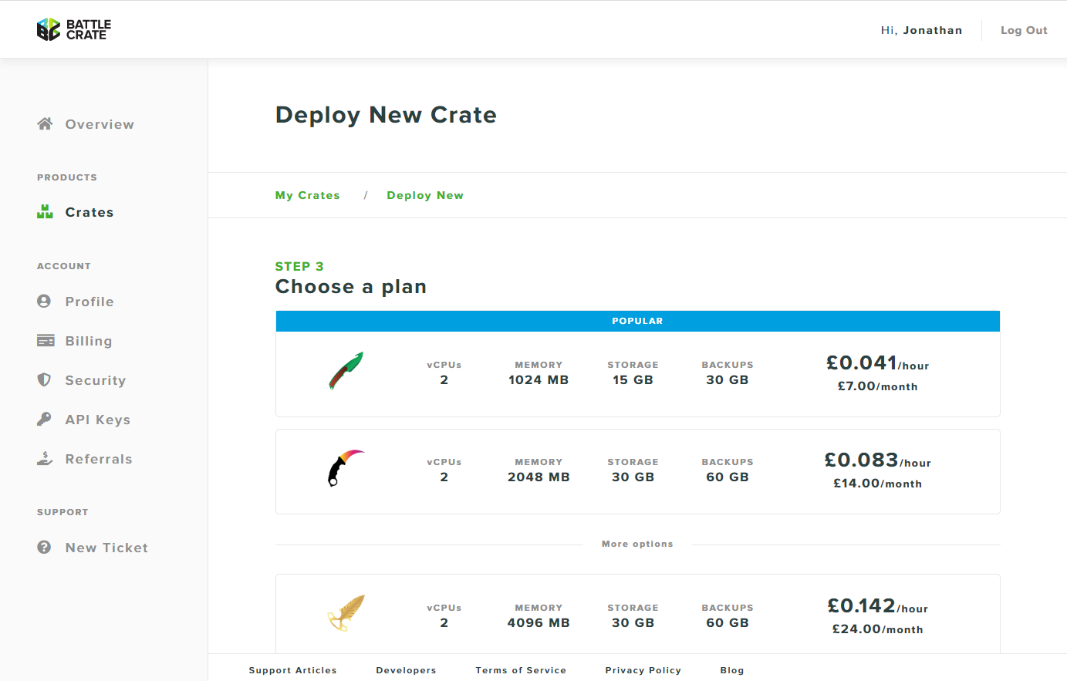Click the New Ticket question mark icon
1067x681 pixels.
(x=44, y=547)
